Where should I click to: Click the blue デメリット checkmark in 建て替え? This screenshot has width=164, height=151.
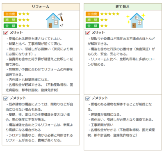(x=88, y=98)
